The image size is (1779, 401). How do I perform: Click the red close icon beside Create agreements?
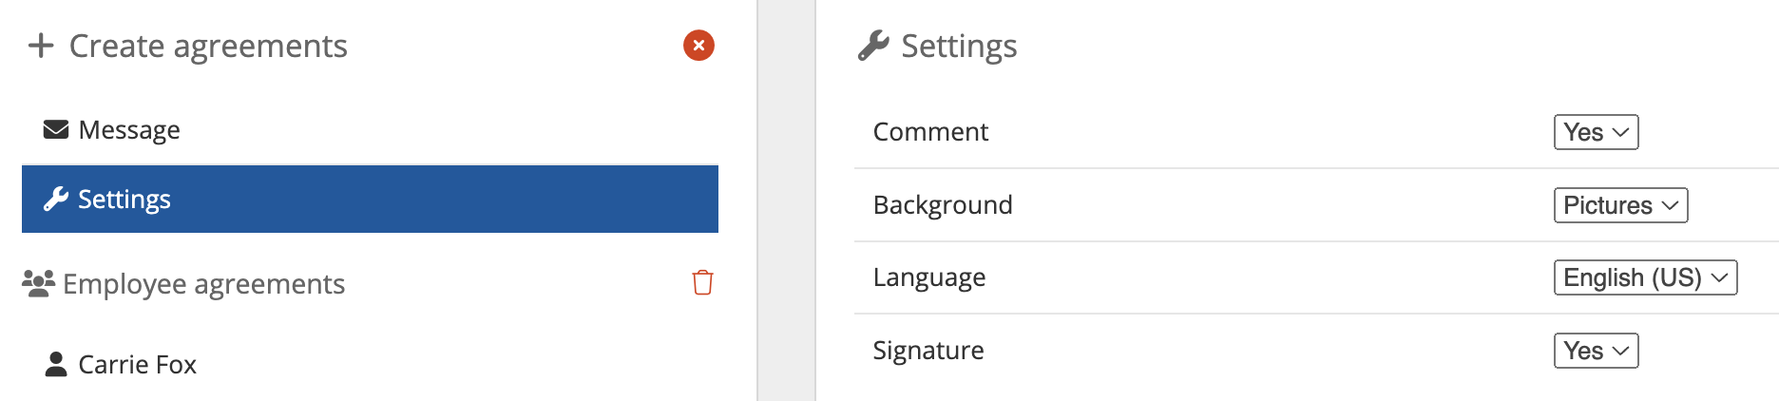pos(698,46)
